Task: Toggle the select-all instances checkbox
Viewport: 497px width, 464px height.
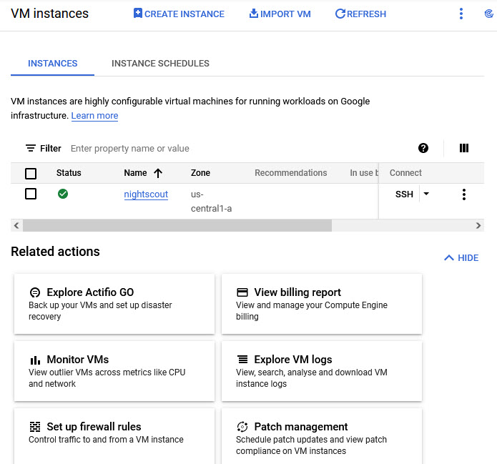Action: click(x=31, y=173)
